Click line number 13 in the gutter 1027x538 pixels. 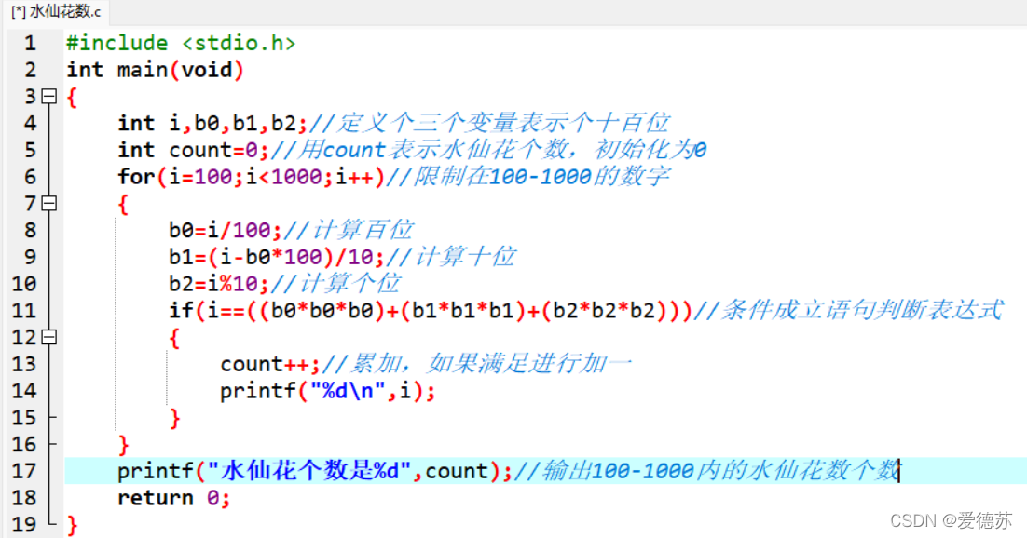pyautogui.click(x=24, y=364)
